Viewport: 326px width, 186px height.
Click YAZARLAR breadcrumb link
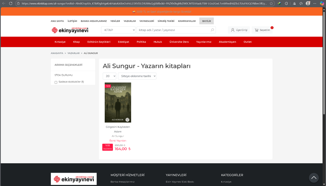tap(73, 53)
